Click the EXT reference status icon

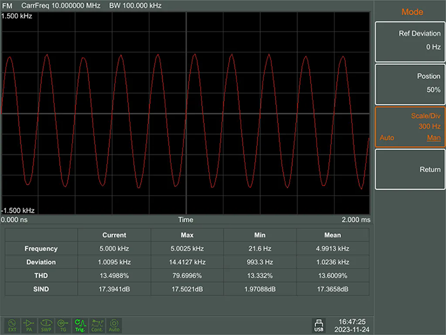(12, 325)
